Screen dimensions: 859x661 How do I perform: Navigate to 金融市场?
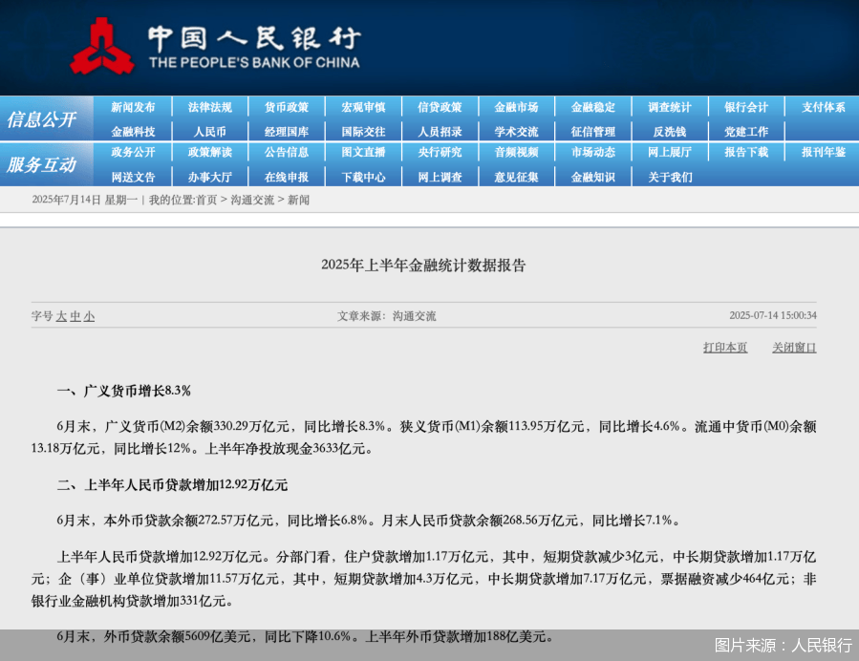(517, 107)
